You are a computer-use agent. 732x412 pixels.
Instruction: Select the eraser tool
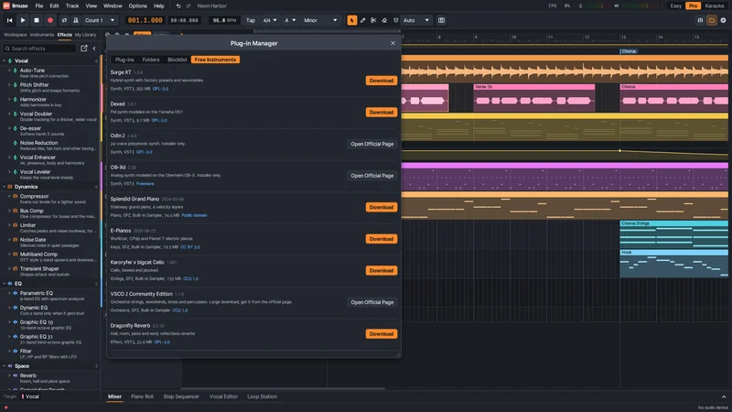tap(384, 20)
